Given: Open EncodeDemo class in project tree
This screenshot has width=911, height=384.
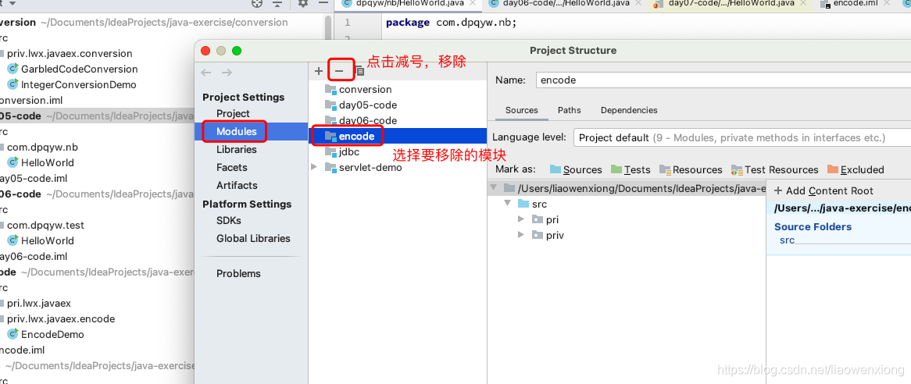Looking at the screenshot, I should [x=46, y=334].
